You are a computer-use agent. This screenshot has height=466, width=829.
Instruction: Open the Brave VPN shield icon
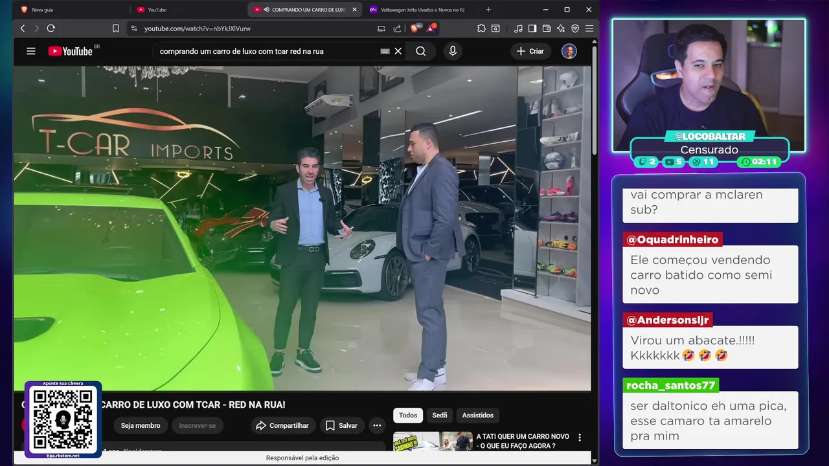tap(575, 28)
